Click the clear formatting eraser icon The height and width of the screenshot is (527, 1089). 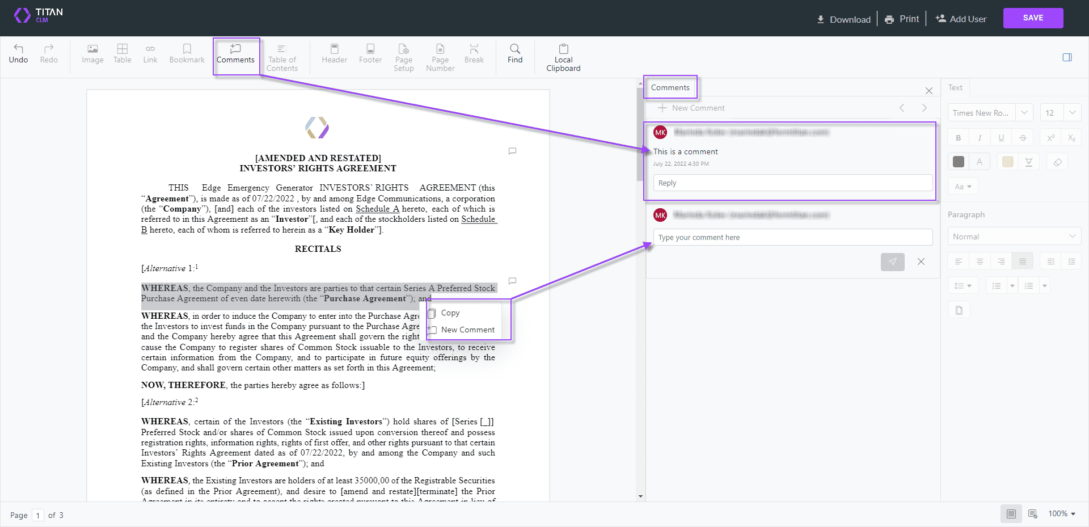(x=1057, y=162)
